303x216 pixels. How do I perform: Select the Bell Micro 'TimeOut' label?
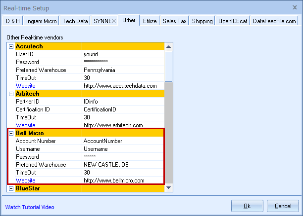[x=26, y=173]
